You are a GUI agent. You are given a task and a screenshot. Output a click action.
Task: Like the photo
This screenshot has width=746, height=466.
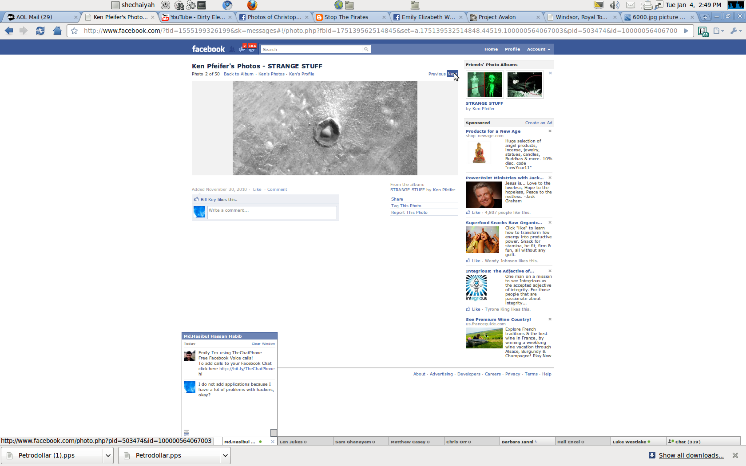(257, 190)
